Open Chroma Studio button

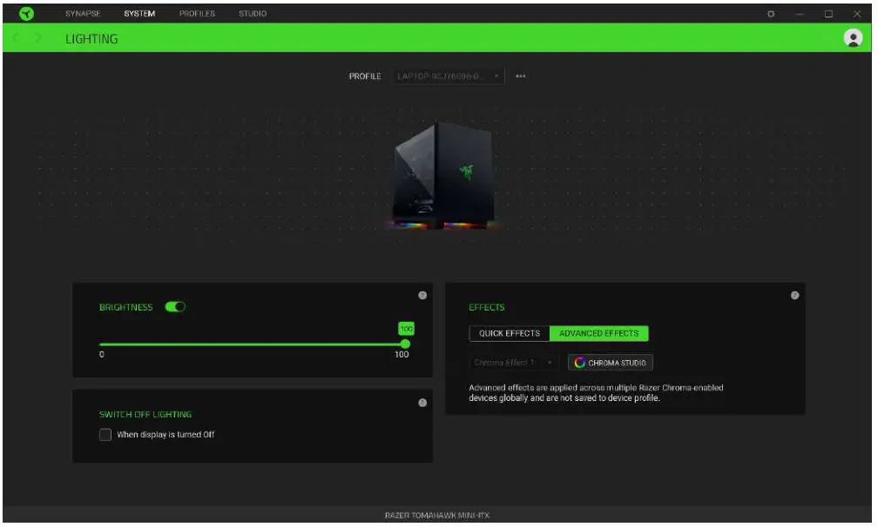click(611, 363)
